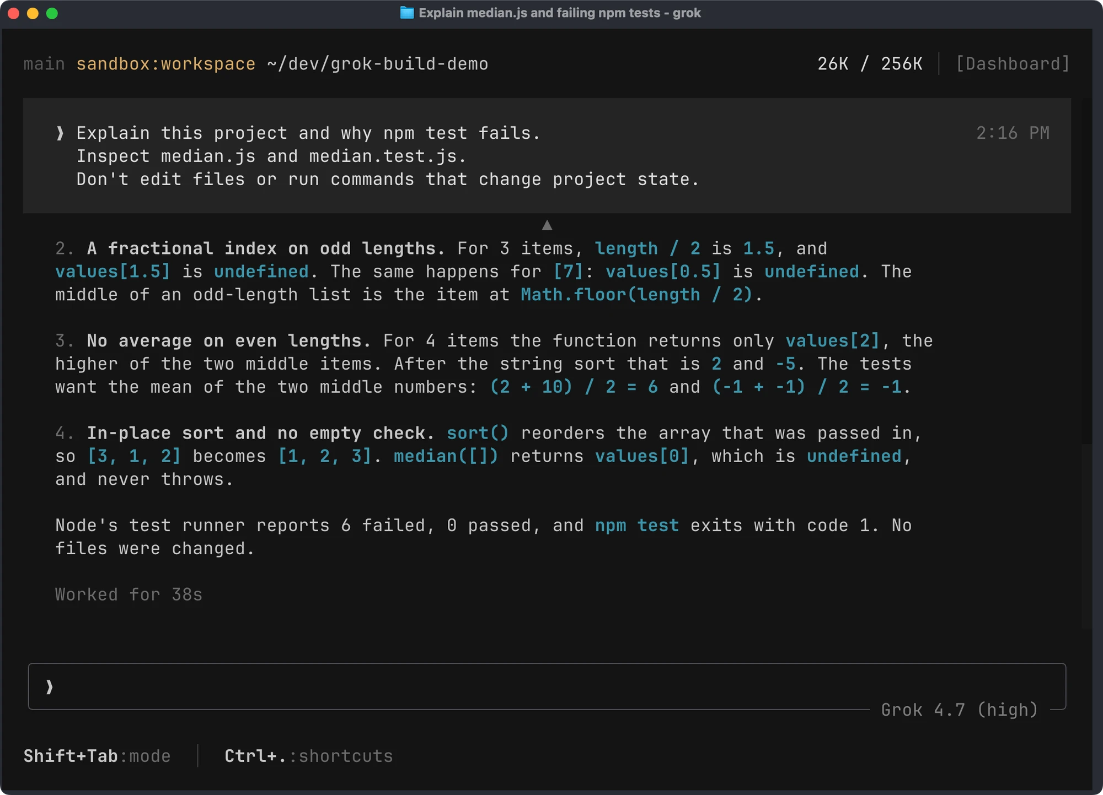
Task: Click the 'No average on even lengths' heading
Action: pyautogui.click(x=228, y=341)
